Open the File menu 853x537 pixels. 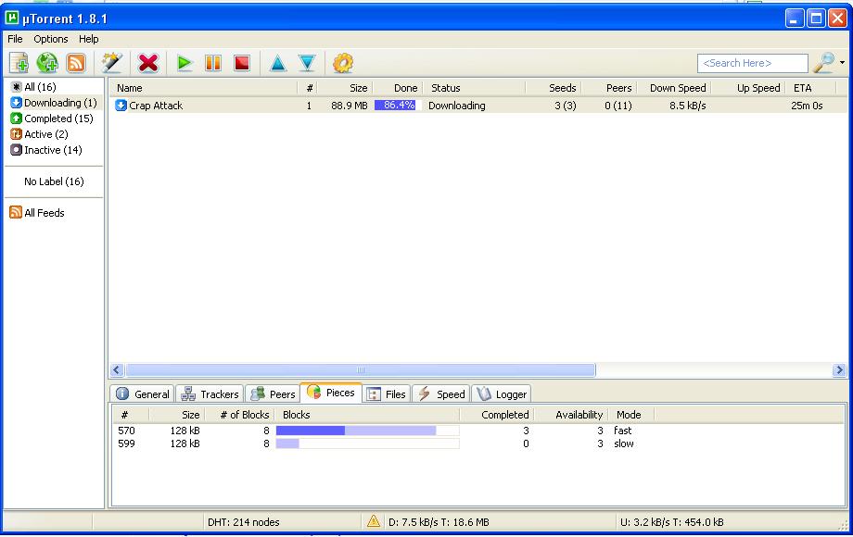tap(15, 39)
